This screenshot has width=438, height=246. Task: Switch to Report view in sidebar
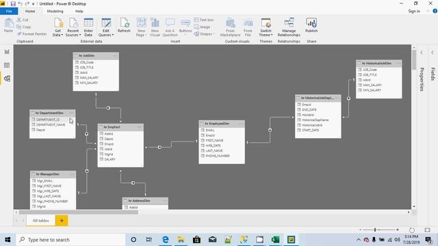[x=7, y=52]
